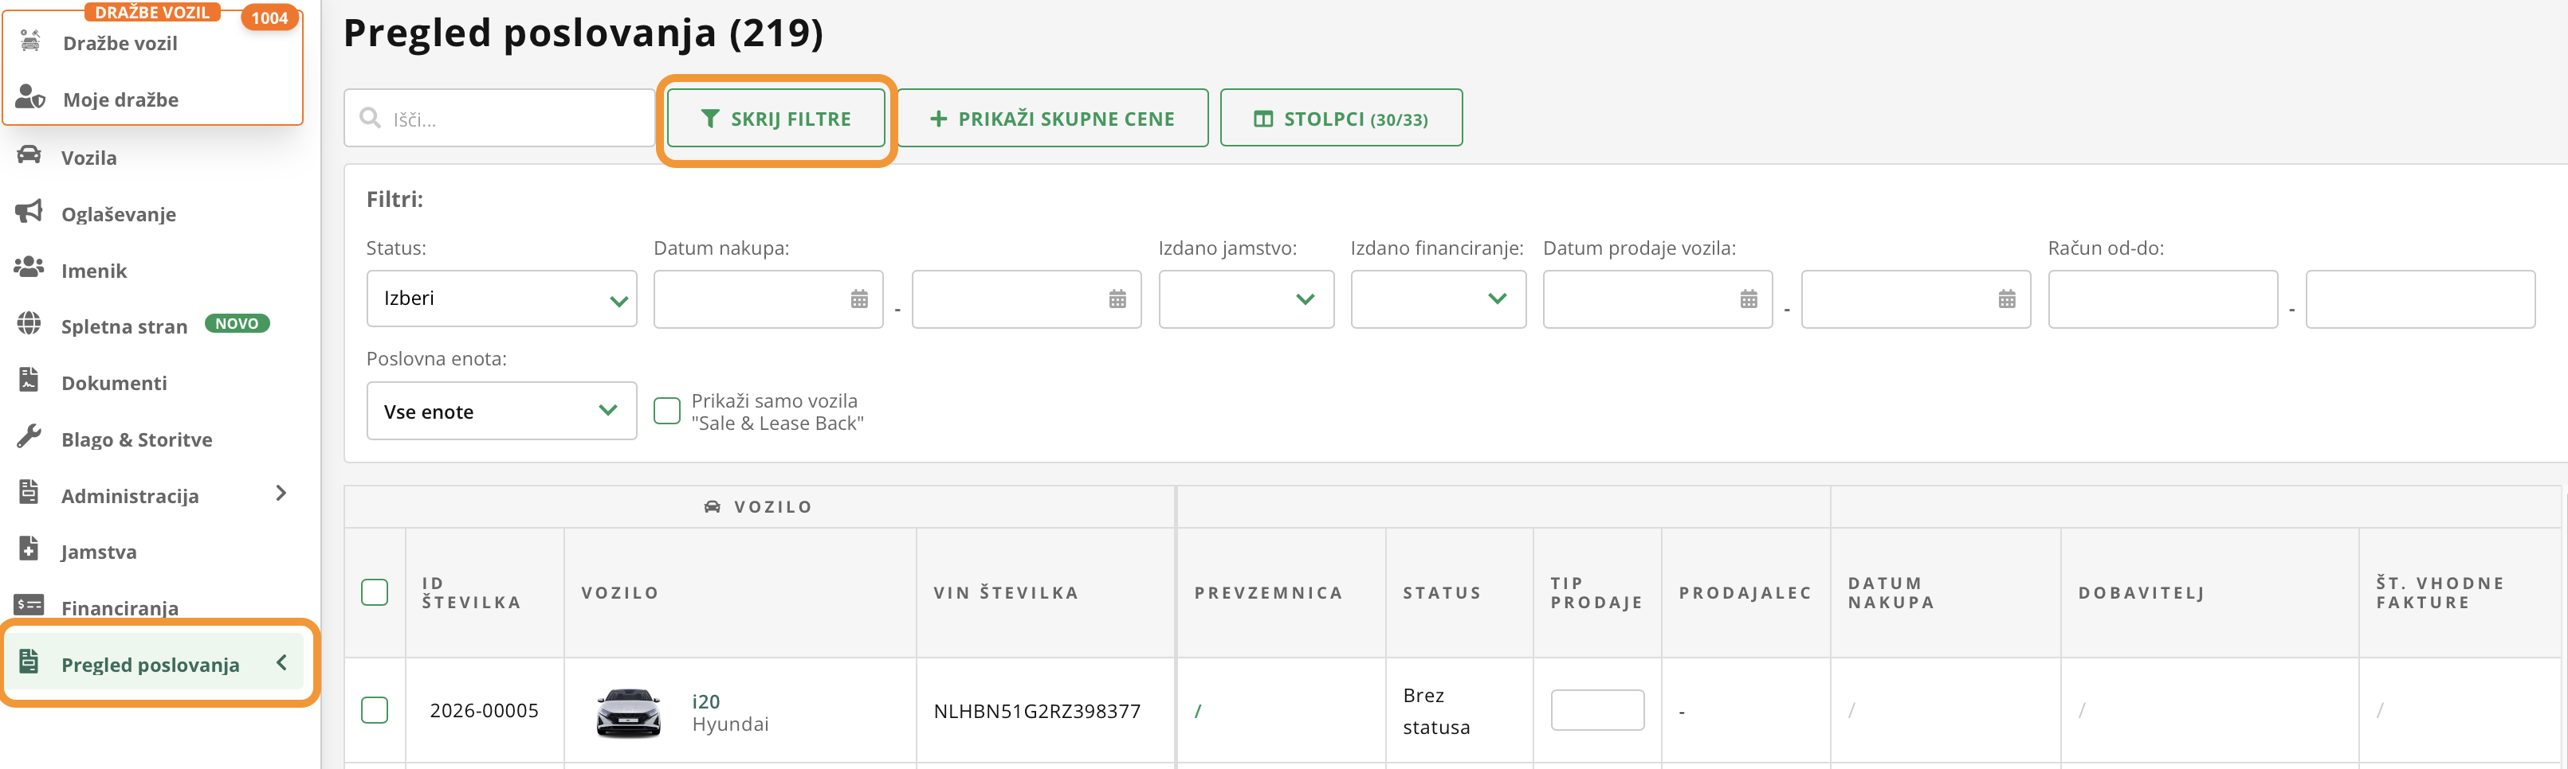Click the SKRIJ FILTRE button

tap(776, 119)
